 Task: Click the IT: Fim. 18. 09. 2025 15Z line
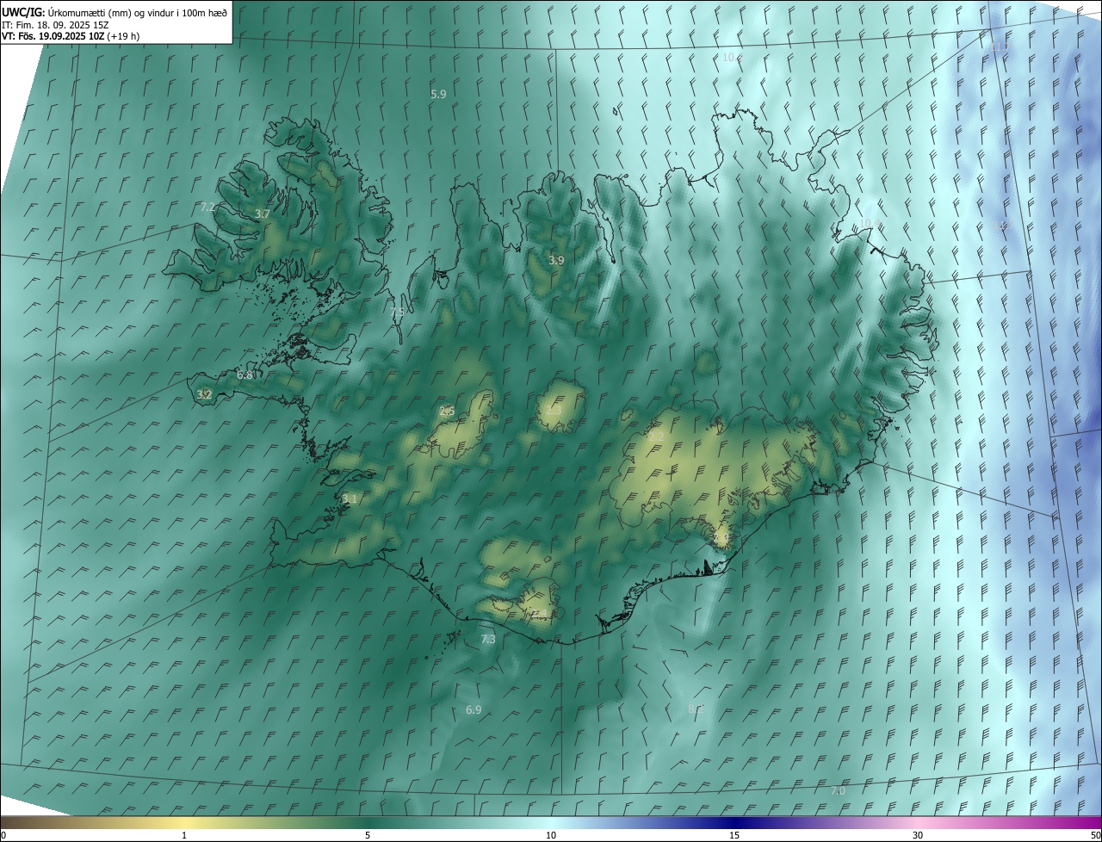[55, 25]
